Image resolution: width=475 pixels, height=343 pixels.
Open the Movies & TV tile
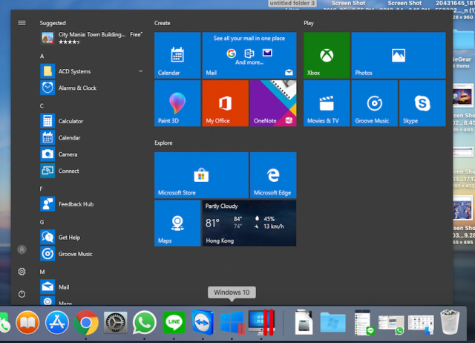coord(327,103)
